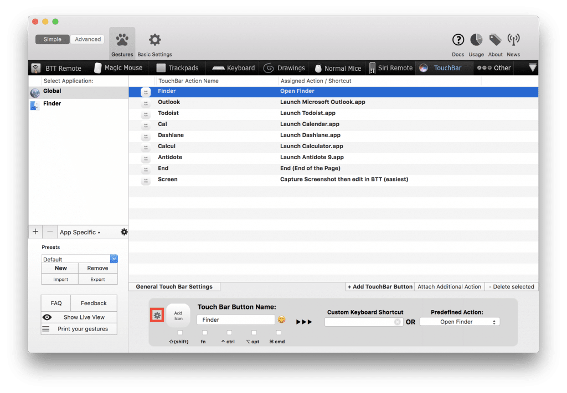Click General Touch Bar Settings button
567x393 pixels.
point(174,286)
